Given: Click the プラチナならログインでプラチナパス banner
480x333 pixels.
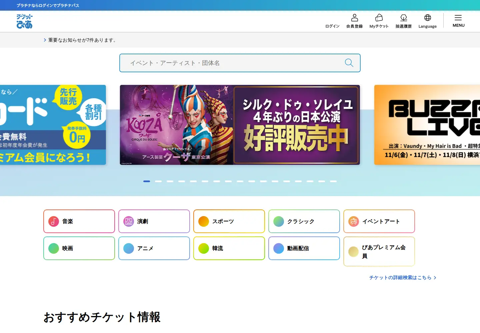Looking at the screenshot, I should click(x=48, y=5).
